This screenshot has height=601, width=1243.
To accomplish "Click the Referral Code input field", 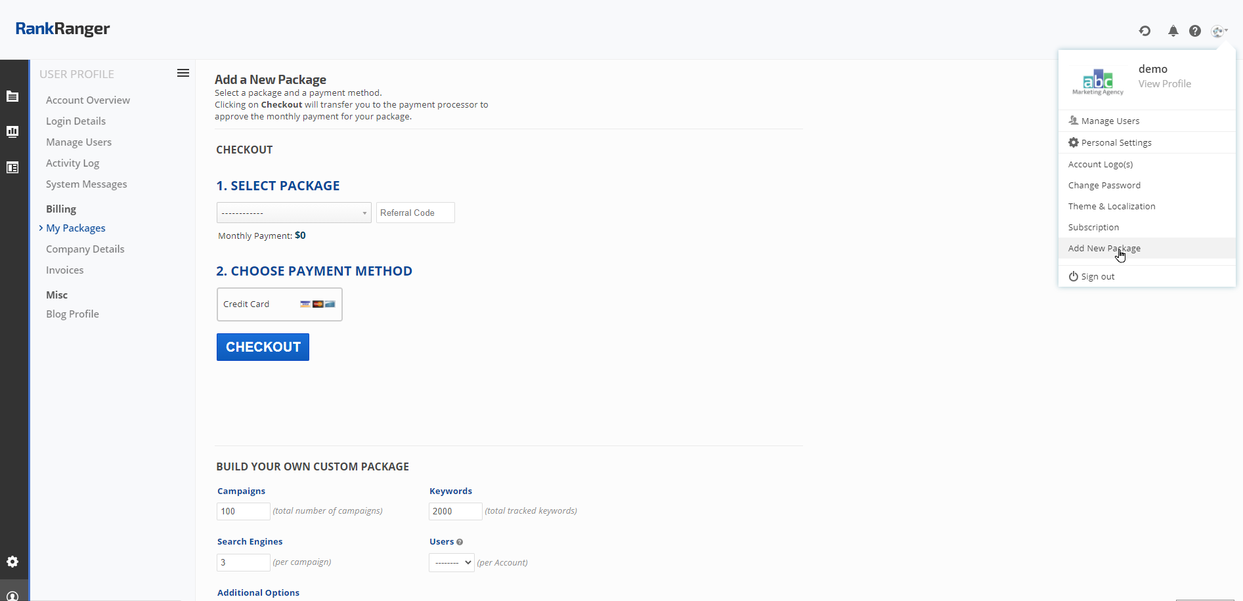I will click(x=415, y=213).
